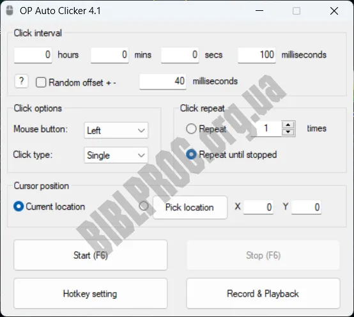
Task: Focus the hours input field
Action: pyautogui.click(x=33, y=55)
